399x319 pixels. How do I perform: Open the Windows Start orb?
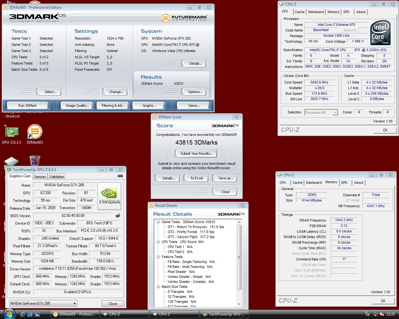click(9, 314)
